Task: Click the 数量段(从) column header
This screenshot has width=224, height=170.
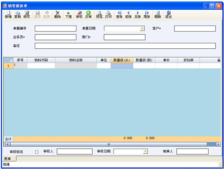Action: coord(122,60)
